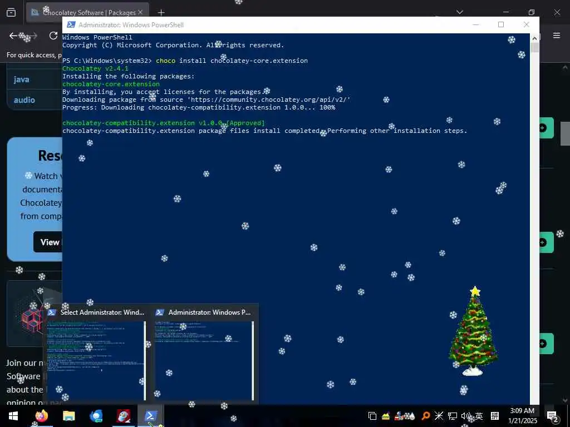The image size is (570, 427).
Task: Close the Chocolatey Software Packages tab
Action: [140, 12]
